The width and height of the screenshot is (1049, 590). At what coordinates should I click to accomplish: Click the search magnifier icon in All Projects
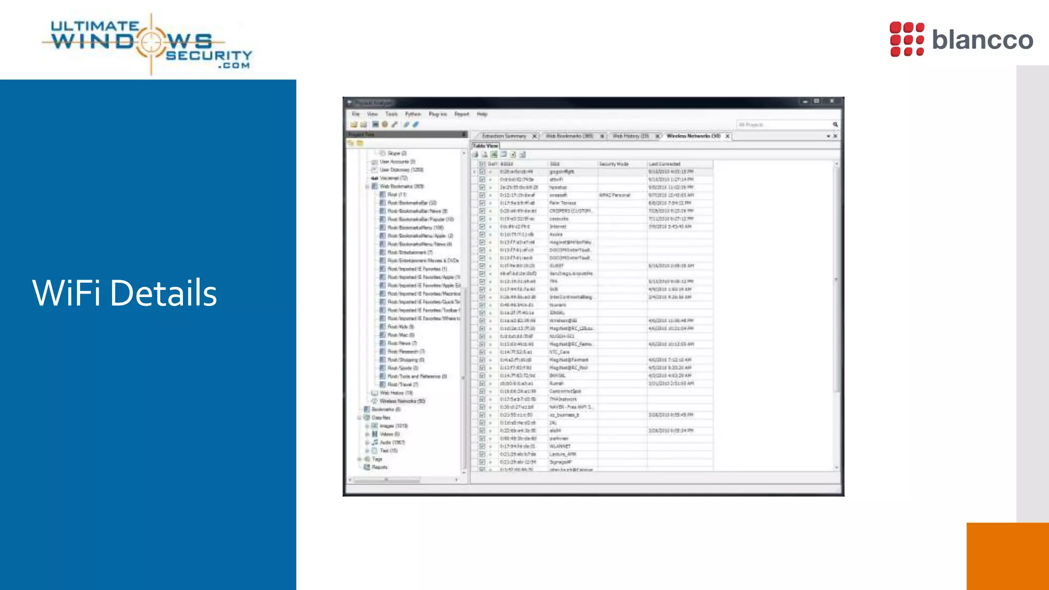tap(835, 124)
